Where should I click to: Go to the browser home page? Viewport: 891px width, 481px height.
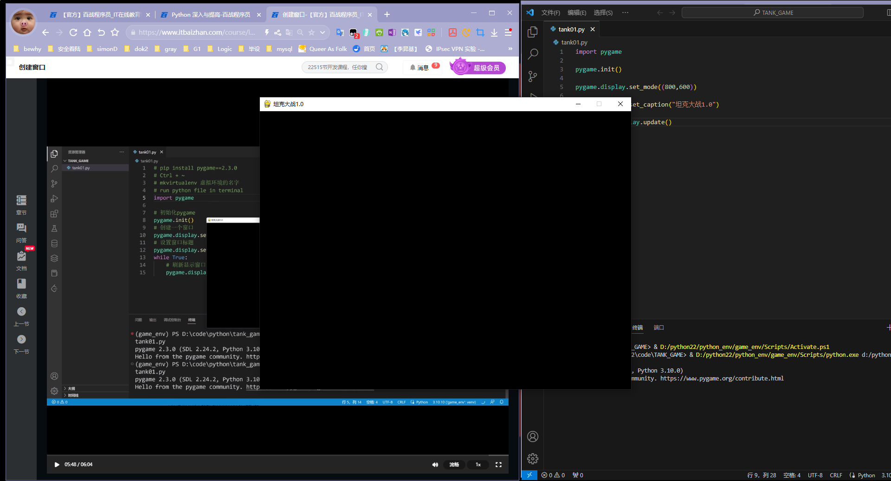pyautogui.click(x=87, y=32)
